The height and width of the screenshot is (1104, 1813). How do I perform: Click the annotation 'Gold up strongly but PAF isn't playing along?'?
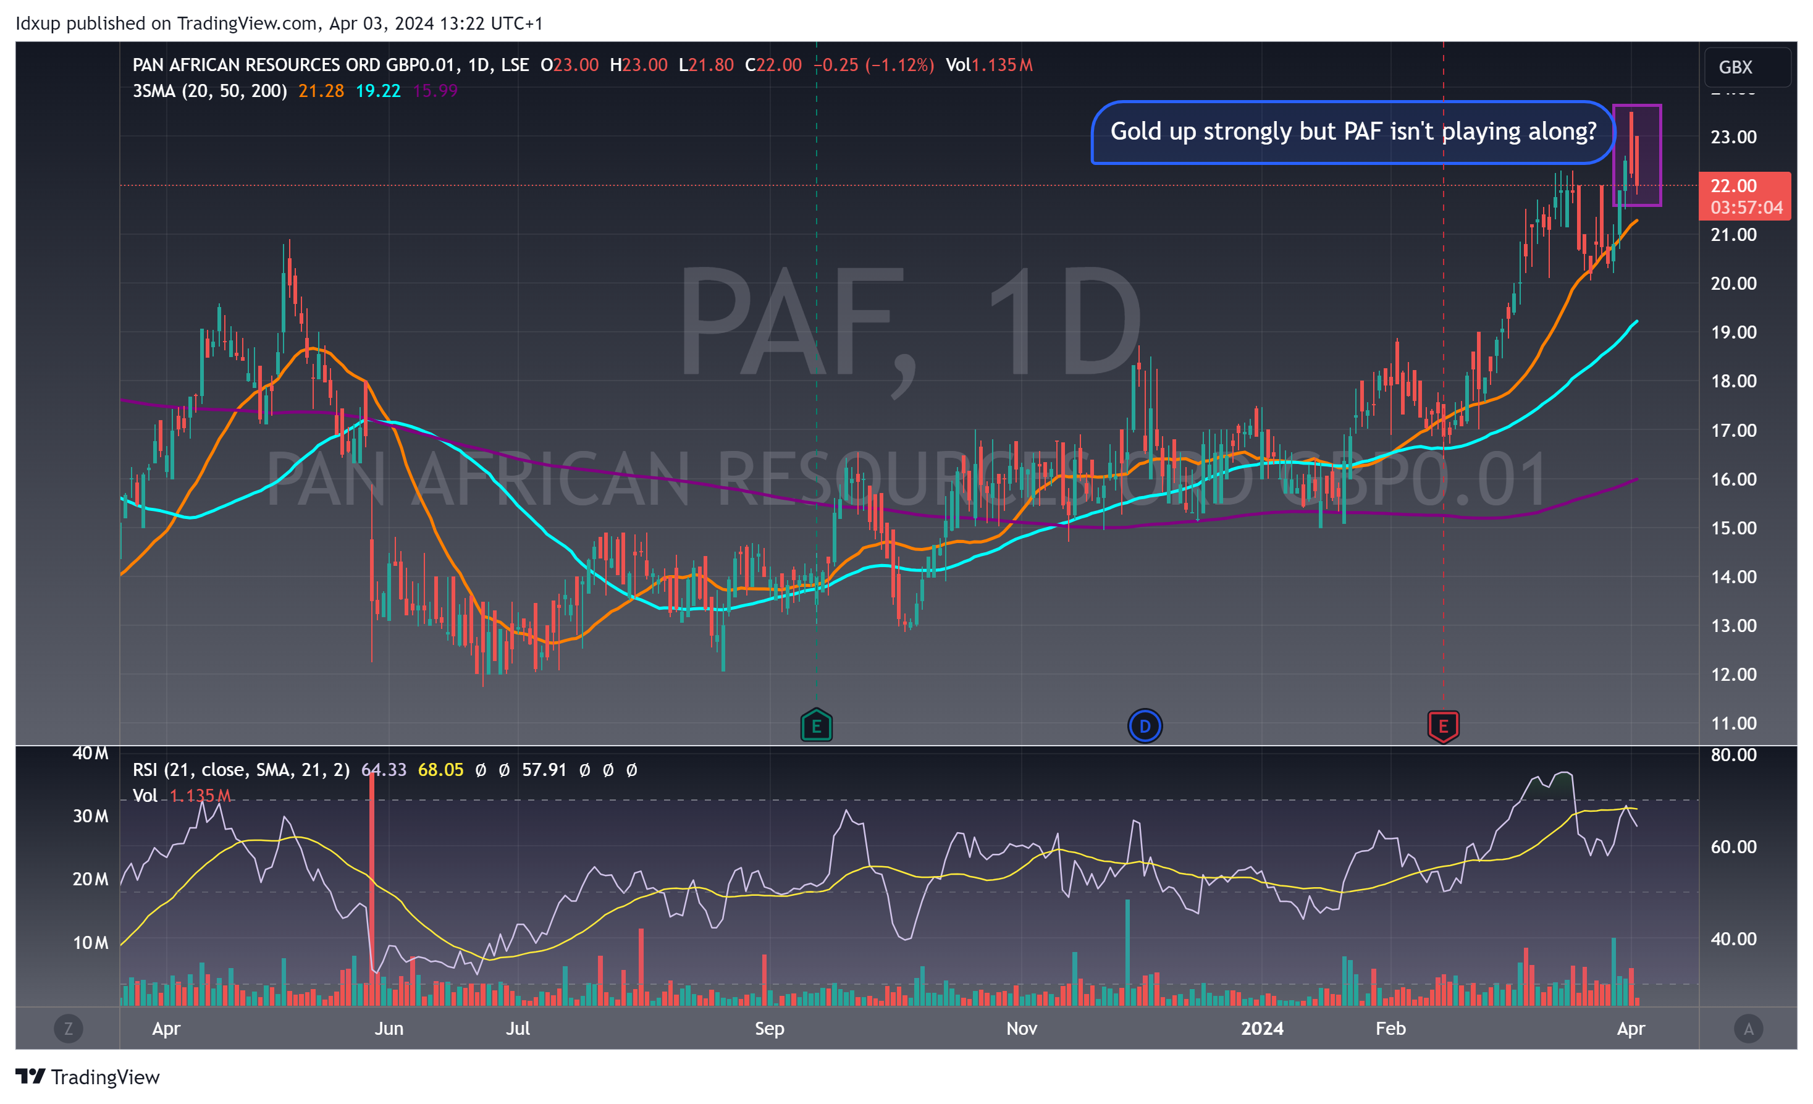point(1353,132)
